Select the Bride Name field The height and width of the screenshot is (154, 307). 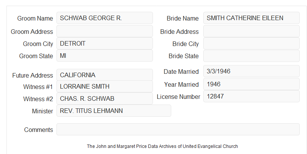(251, 18)
